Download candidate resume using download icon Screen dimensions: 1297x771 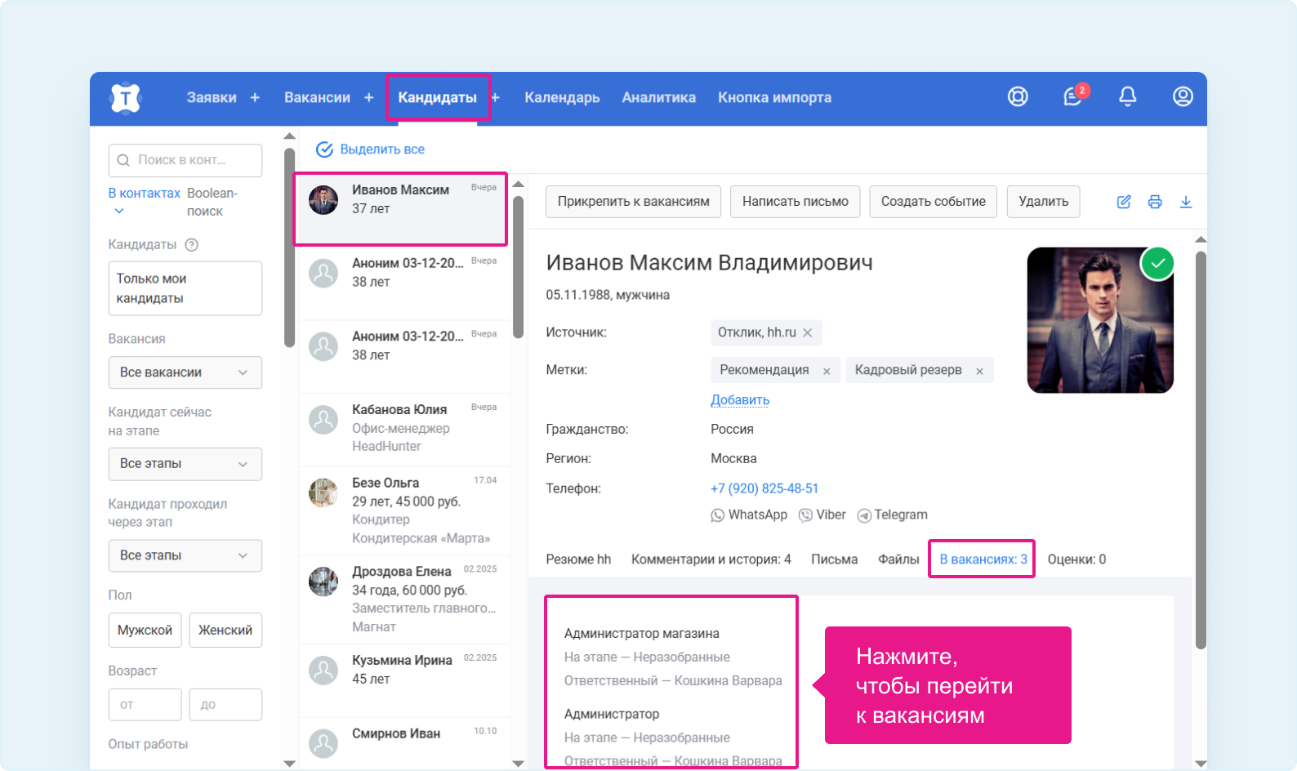tap(1186, 202)
